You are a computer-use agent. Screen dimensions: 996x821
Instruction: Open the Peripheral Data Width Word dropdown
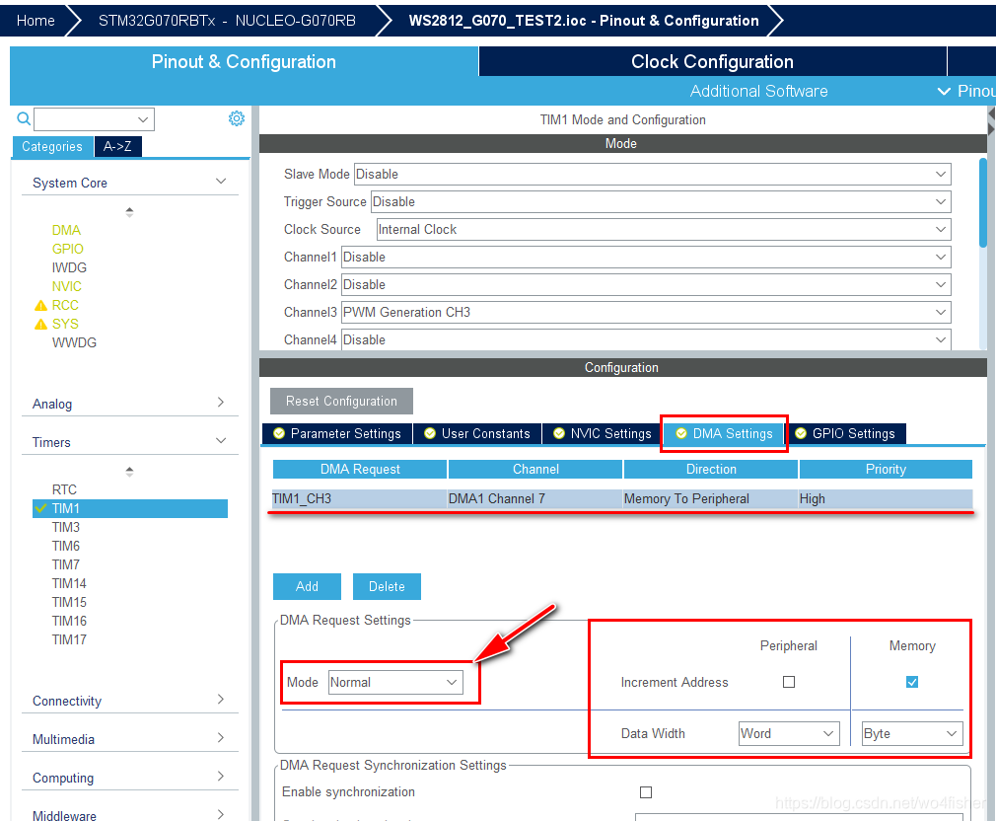[789, 734]
